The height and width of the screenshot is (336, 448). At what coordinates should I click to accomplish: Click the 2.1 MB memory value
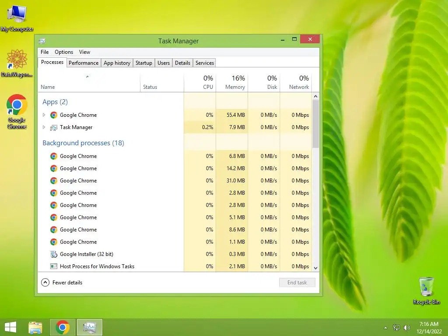(x=237, y=266)
